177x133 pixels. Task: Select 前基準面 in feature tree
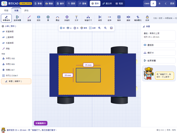pyautogui.click(x=16, y=32)
